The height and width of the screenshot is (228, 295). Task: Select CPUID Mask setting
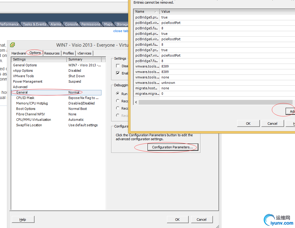tap(56, 98)
